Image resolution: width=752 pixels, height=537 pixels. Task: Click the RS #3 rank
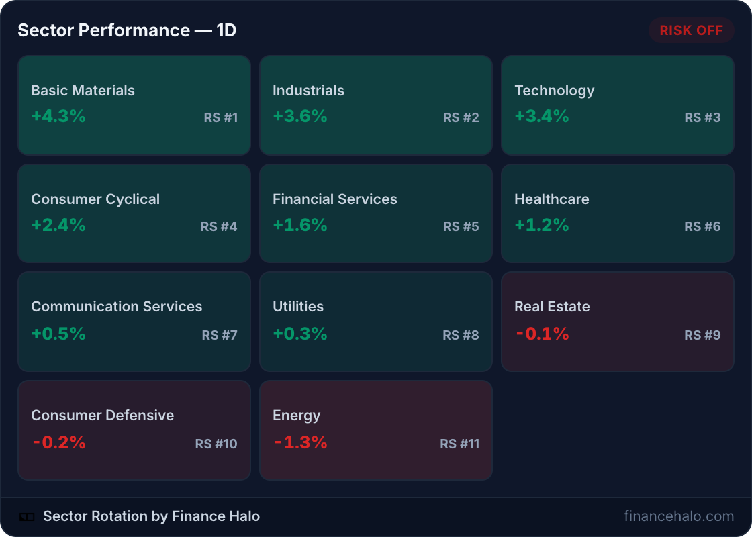[x=702, y=117]
